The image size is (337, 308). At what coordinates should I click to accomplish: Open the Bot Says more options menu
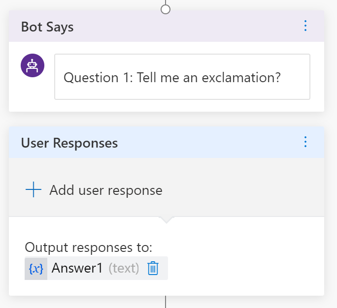[305, 26]
